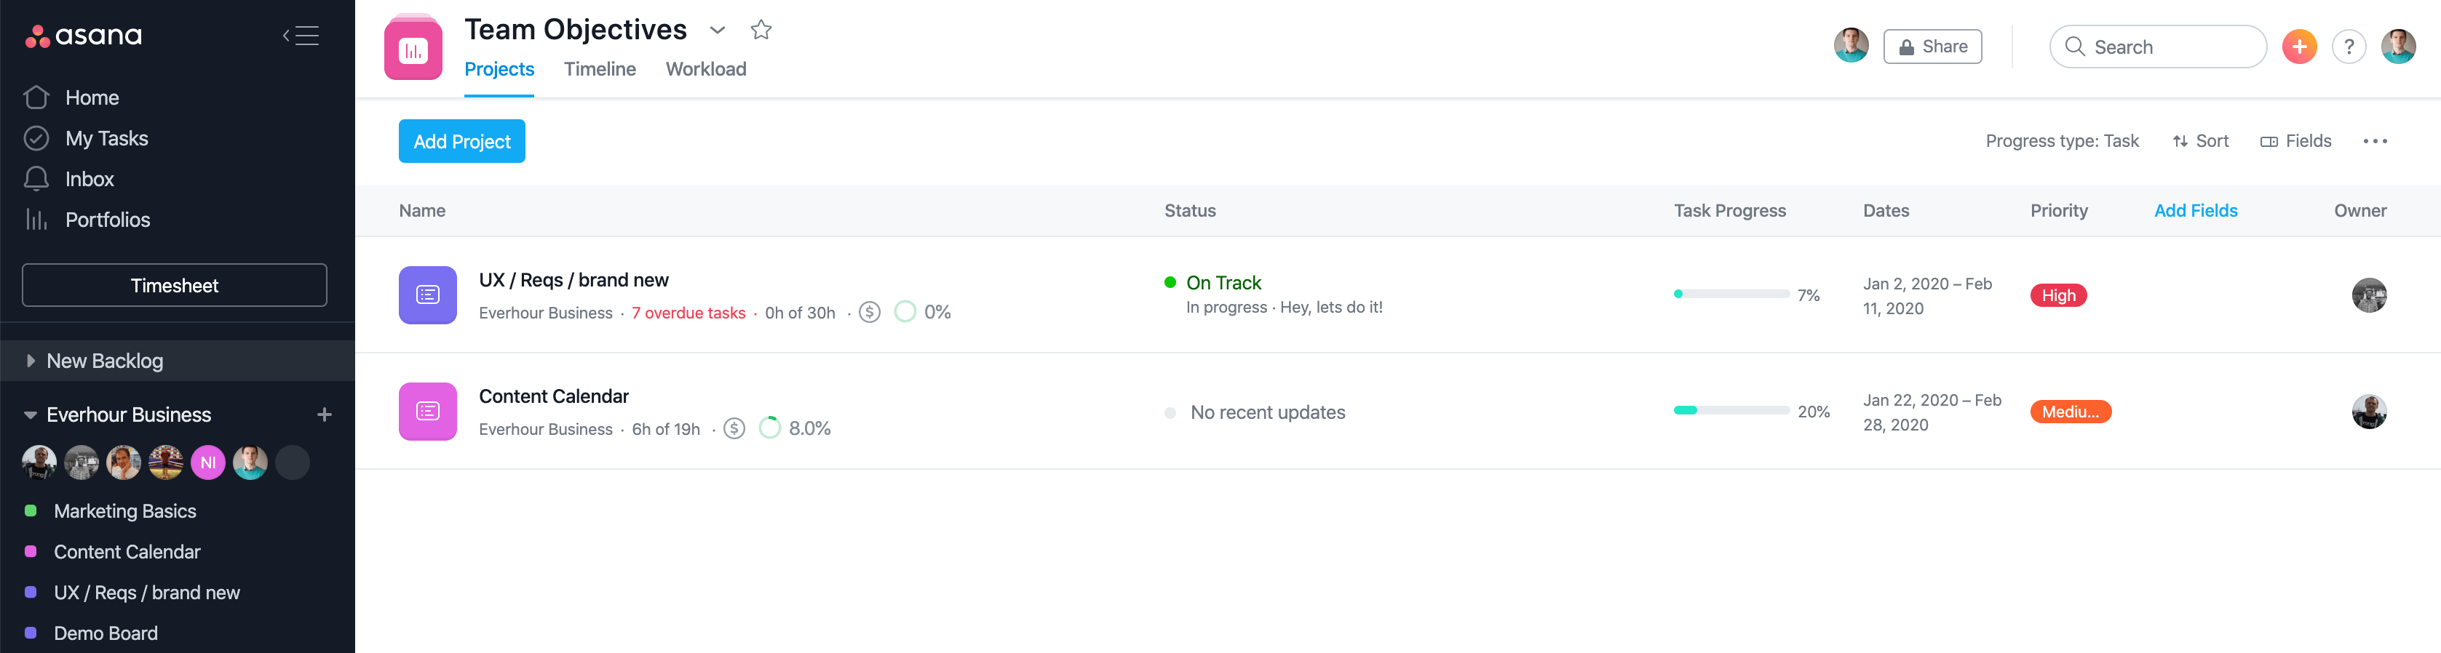This screenshot has height=653, width=2441.
Task: Click the High priority tag
Action: pos(2057,295)
